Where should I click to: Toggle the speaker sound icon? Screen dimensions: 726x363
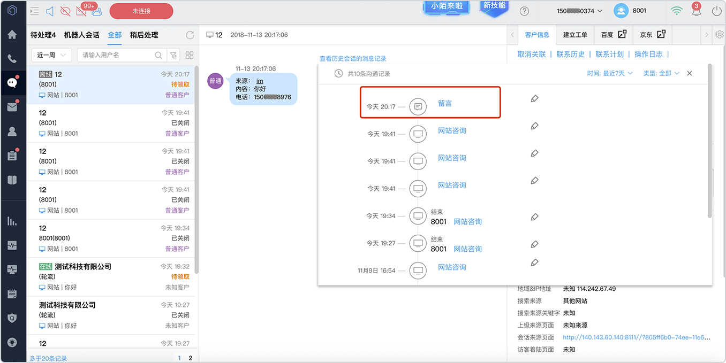tap(49, 11)
